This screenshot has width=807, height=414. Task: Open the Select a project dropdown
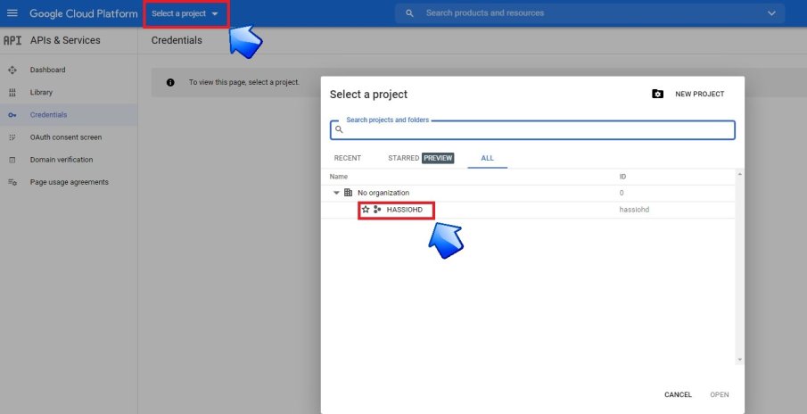click(185, 13)
